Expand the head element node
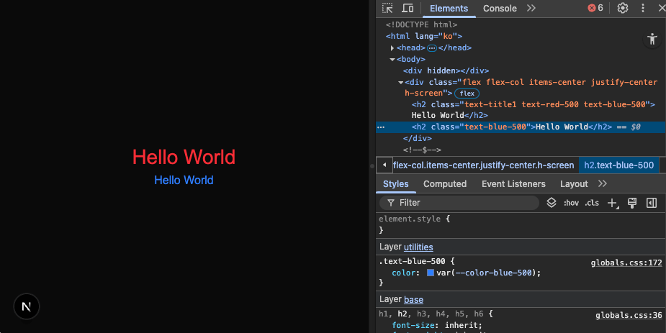The image size is (666, 333). (x=392, y=48)
